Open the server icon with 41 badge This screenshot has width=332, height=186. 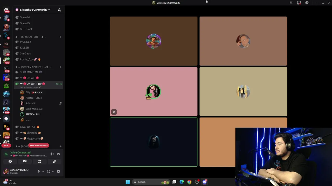[x=6, y=52]
